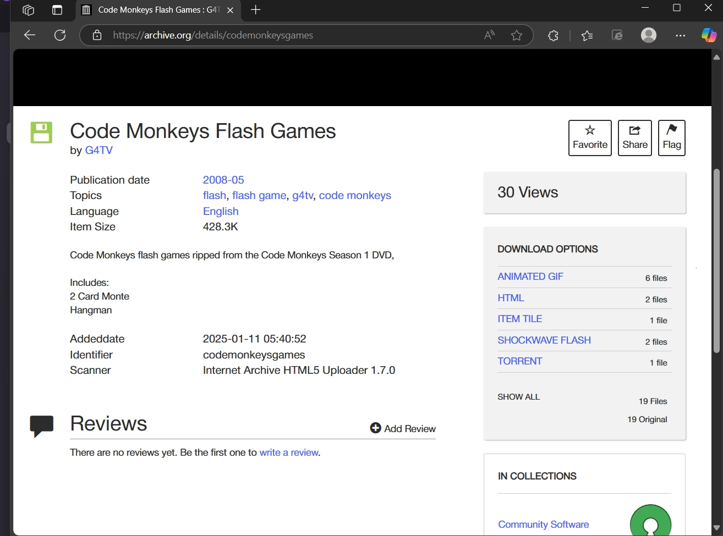
Task: Open the Copilot icon
Action: click(x=708, y=35)
